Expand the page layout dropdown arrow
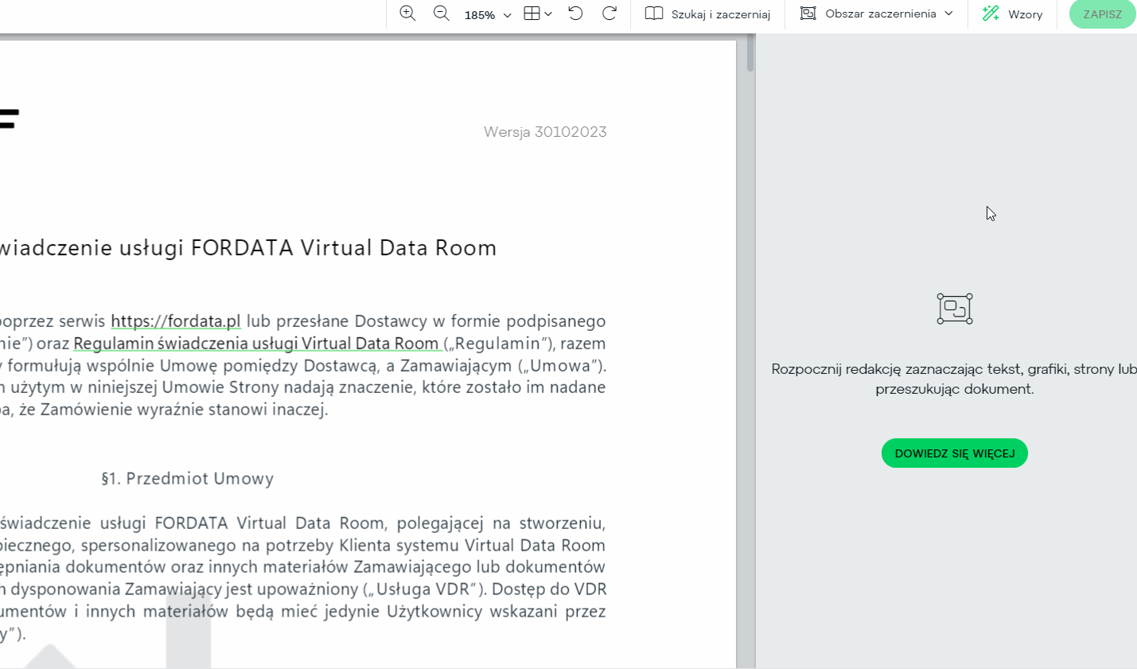This screenshot has height=669, width=1137. pos(548,14)
